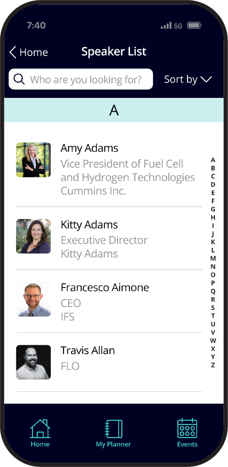Tap the Home house icon in bottom bar

coord(40,428)
